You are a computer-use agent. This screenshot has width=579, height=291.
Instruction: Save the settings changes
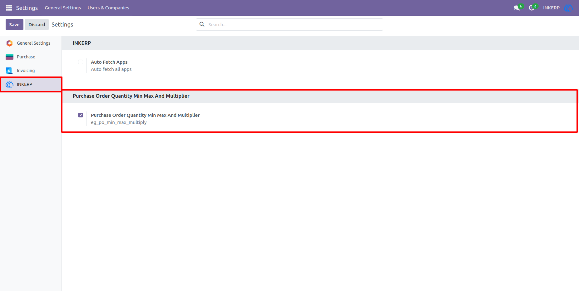pos(14,24)
